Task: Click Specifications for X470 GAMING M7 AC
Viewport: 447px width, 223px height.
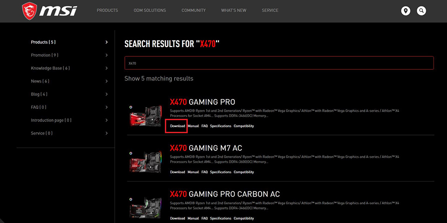Action: tap(221, 172)
